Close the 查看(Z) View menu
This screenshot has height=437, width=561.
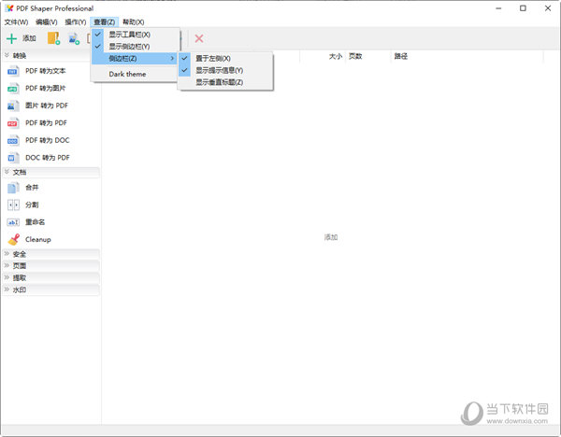[104, 21]
